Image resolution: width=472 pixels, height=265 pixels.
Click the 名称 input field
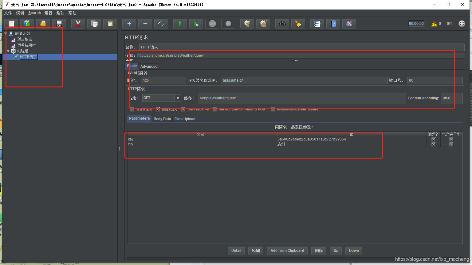(x=302, y=47)
